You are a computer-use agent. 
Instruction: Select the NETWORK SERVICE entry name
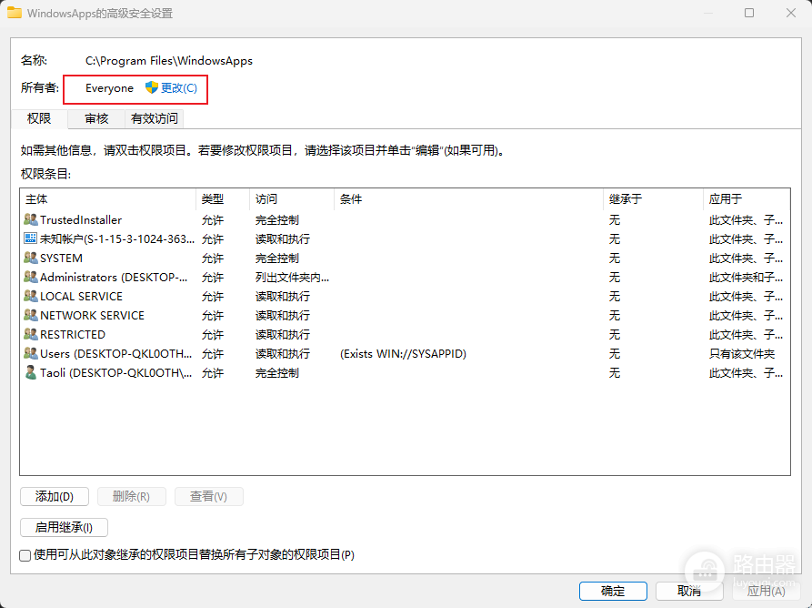tap(92, 316)
